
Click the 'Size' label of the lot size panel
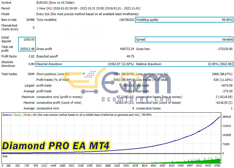(5, 156)
